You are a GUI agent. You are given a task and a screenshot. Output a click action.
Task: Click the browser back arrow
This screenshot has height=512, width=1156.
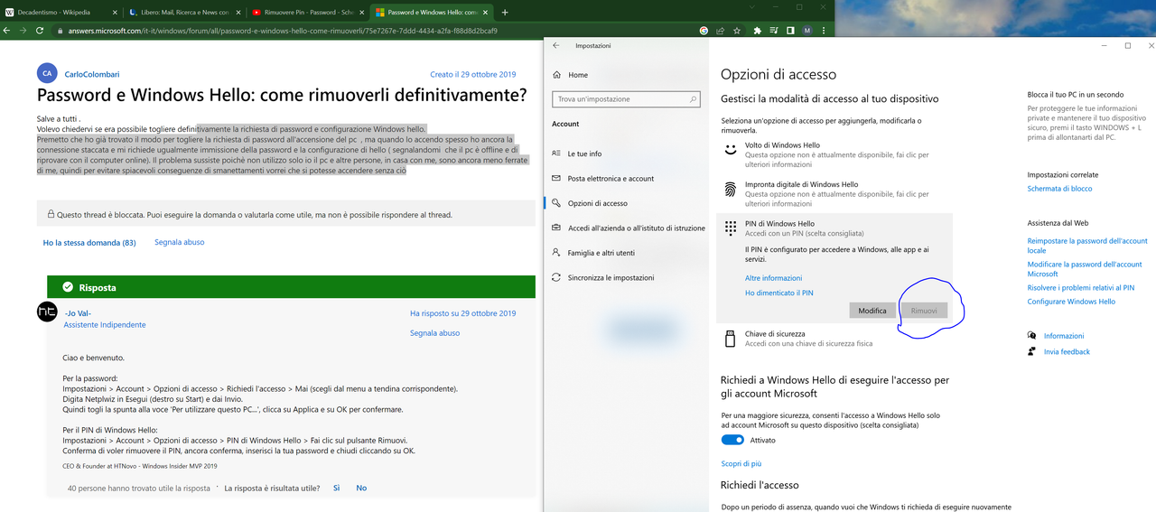pos(8,30)
